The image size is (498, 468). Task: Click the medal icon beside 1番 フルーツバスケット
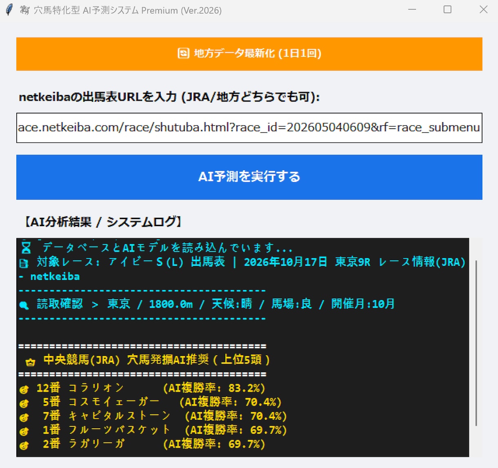24,431
